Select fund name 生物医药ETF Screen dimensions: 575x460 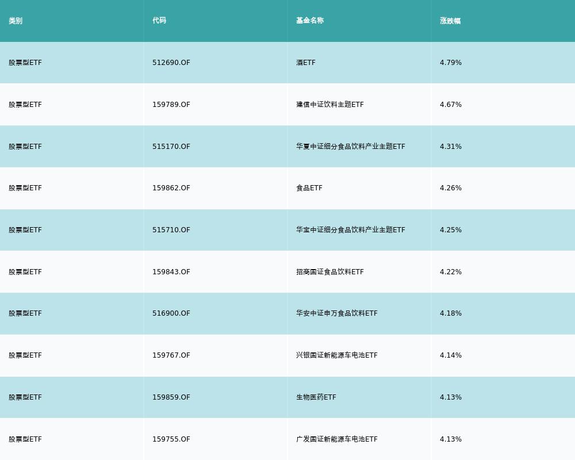tap(316, 397)
